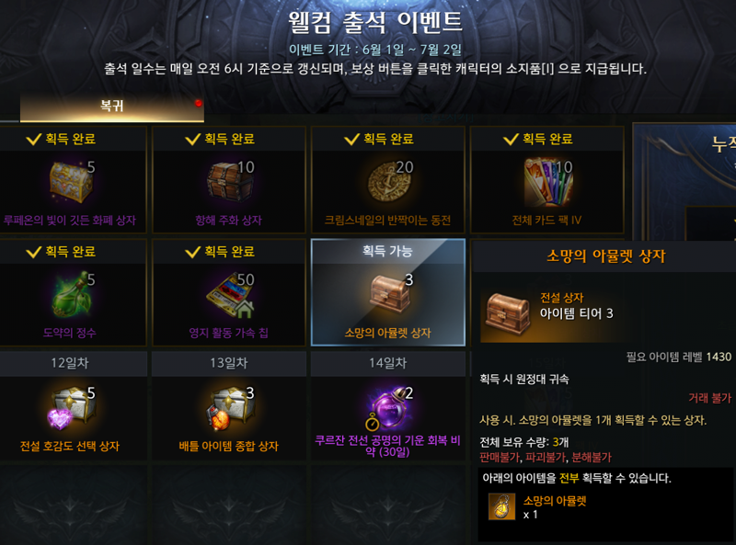Click the 획득 가능 header label

coord(387,252)
